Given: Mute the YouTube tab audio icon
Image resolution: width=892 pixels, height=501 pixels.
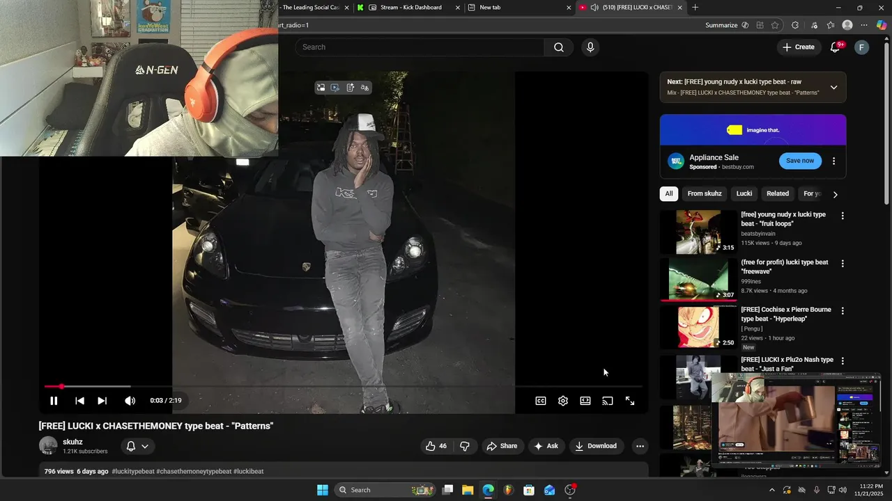Looking at the screenshot, I should [594, 8].
